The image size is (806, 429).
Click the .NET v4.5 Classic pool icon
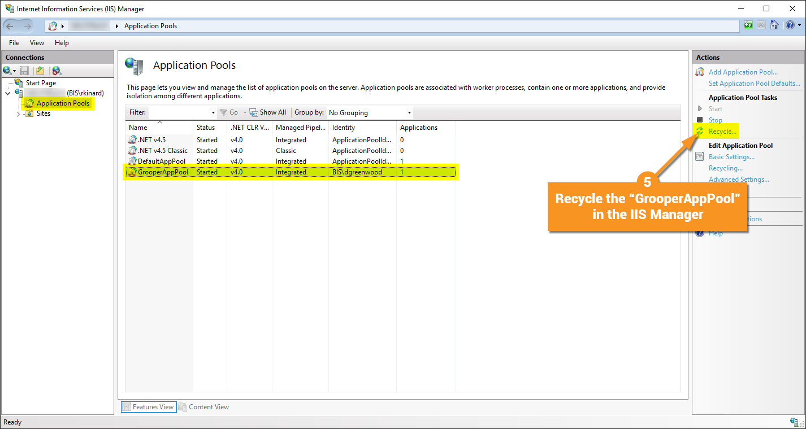(133, 151)
